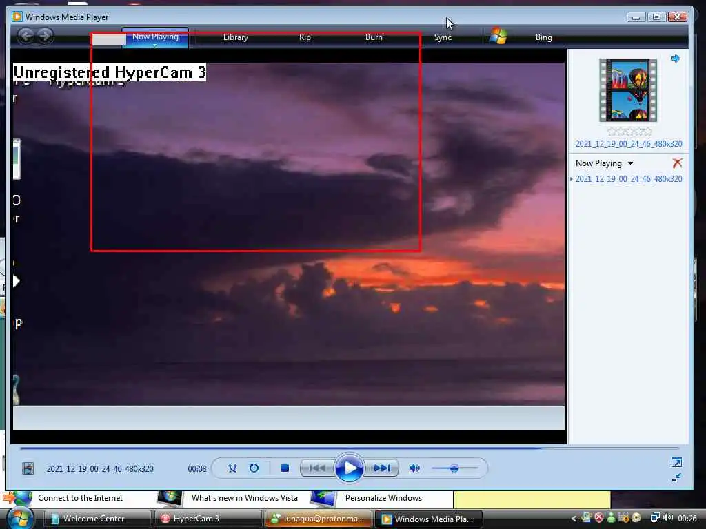Viewport: 706px width, 529px height.
Task: Toggle repeat mode
Action: [x=254, y=468]
